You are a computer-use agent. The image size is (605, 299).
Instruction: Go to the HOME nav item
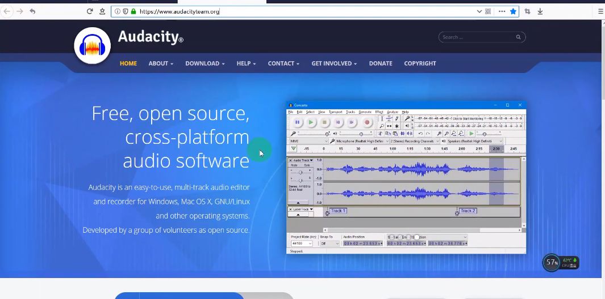point(128,63)
